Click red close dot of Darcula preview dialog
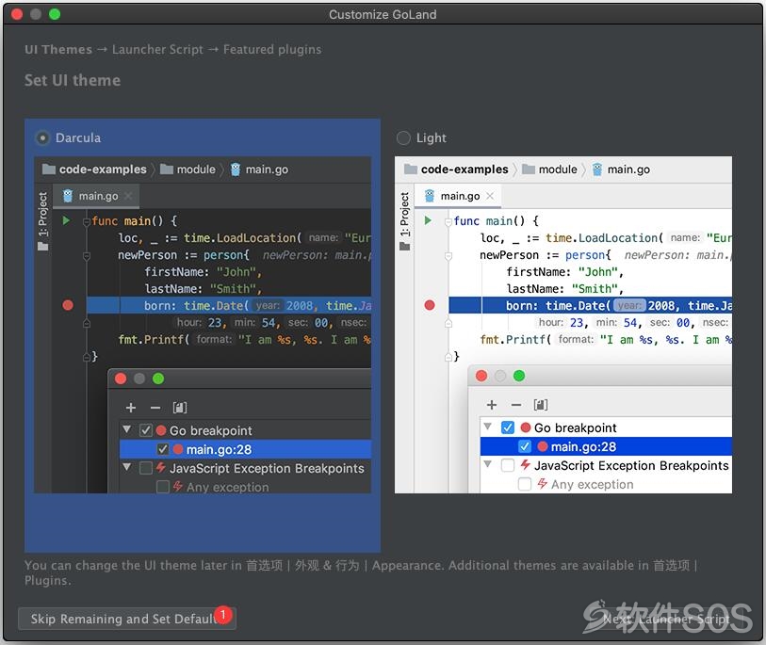The image size is (766, 645). coord(121,379)
